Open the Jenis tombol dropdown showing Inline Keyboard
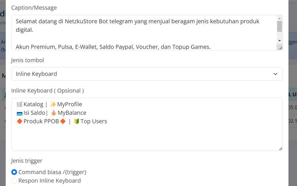The image size is (297, 186). coord(147,74)
